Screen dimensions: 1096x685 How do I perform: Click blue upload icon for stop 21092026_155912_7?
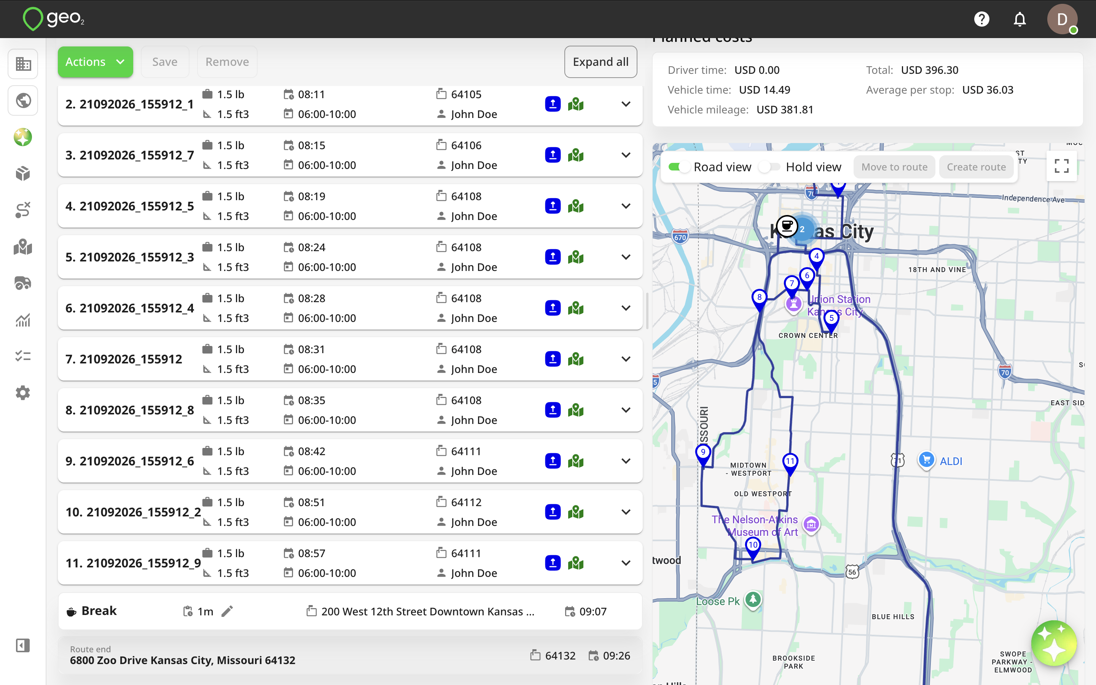point(553,155)
